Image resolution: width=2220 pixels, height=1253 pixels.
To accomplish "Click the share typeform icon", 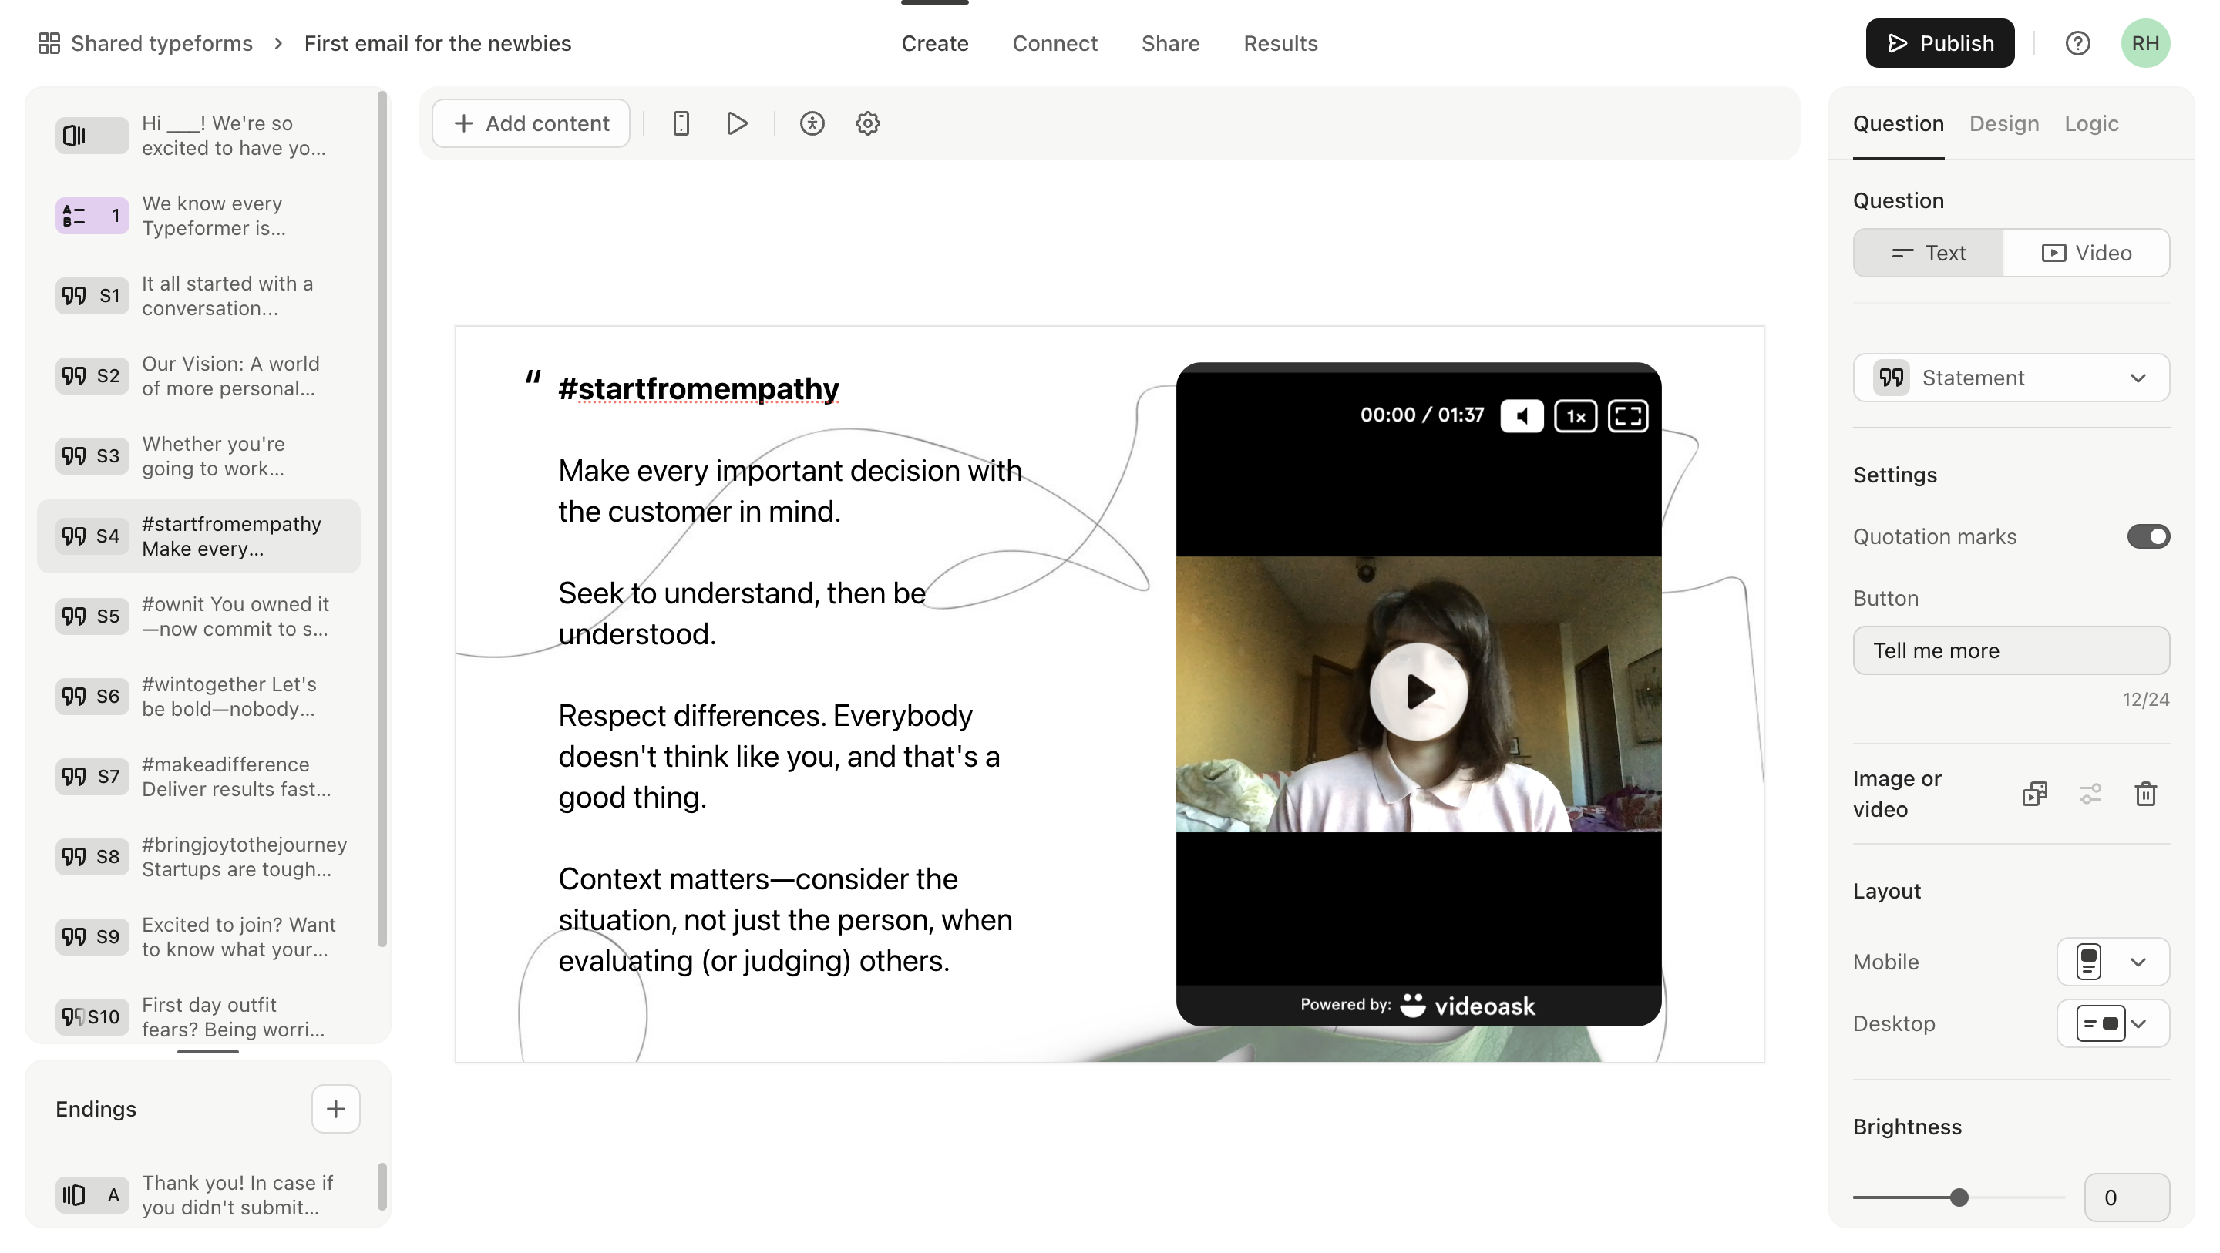I will coord(1169,42).
